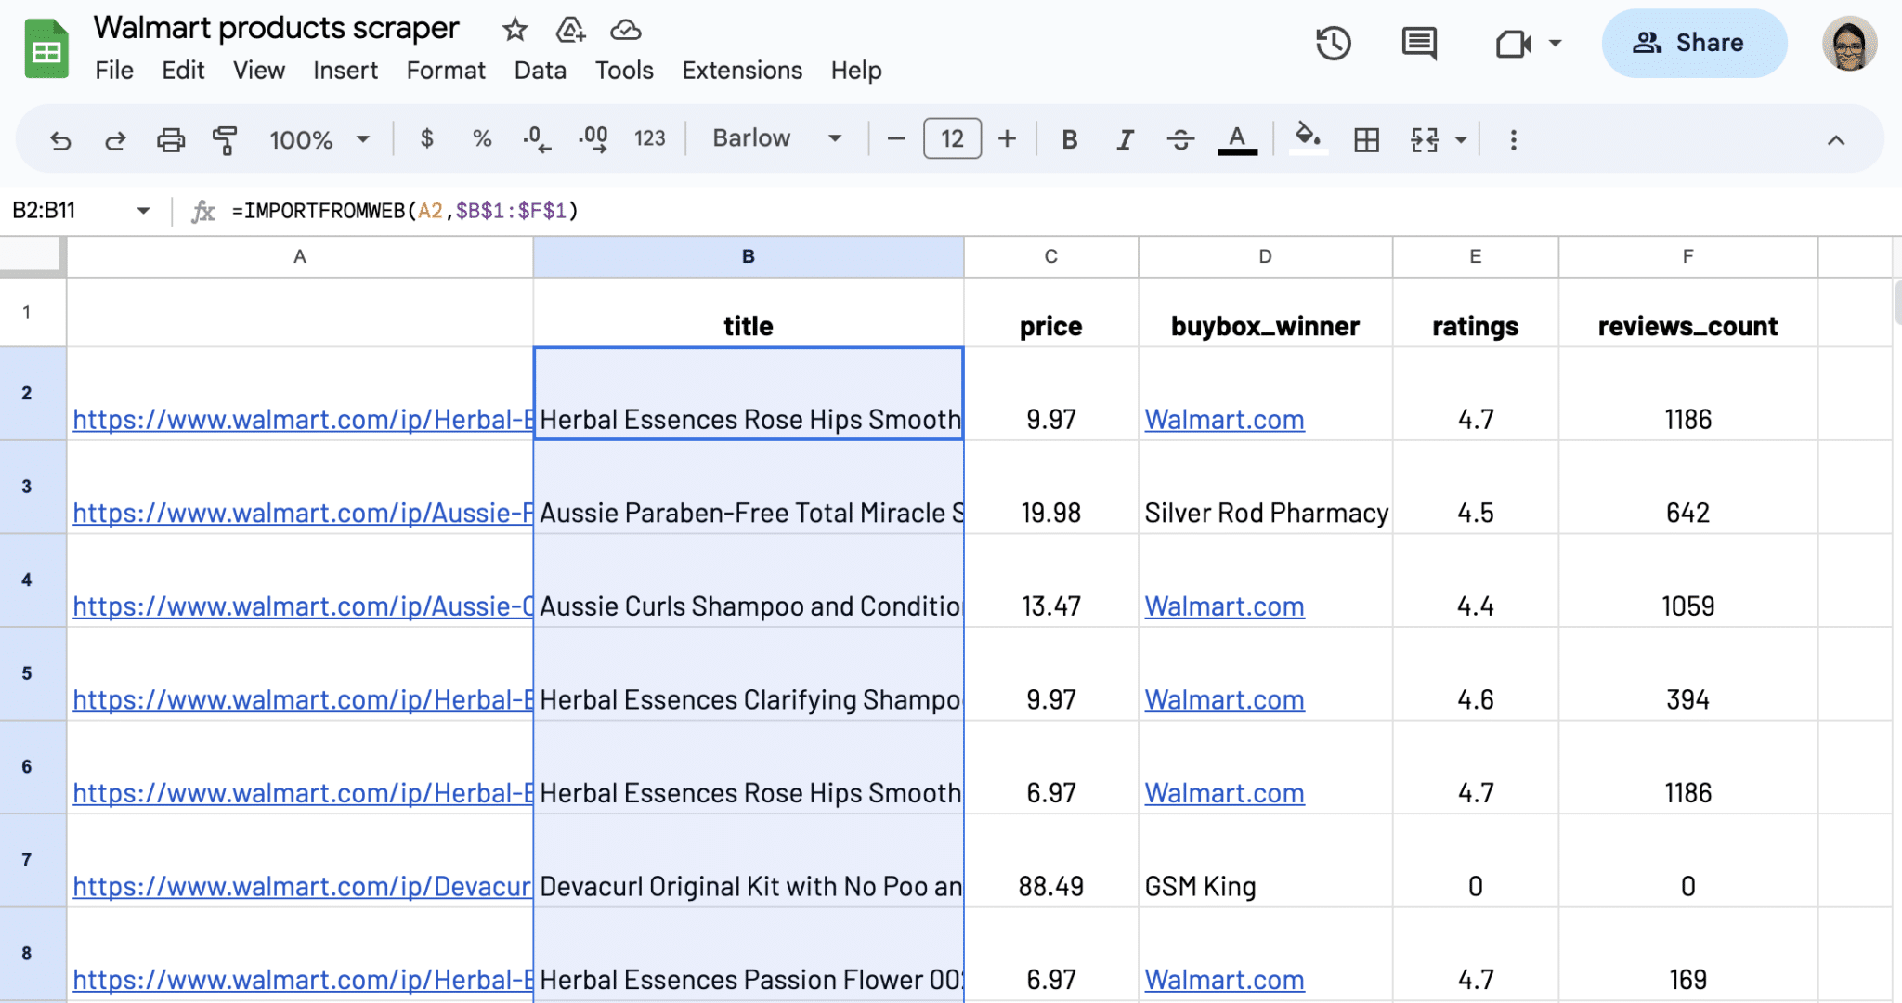Click the print icon
This screenshot has width=1902, height=1003.
point(171,139)
